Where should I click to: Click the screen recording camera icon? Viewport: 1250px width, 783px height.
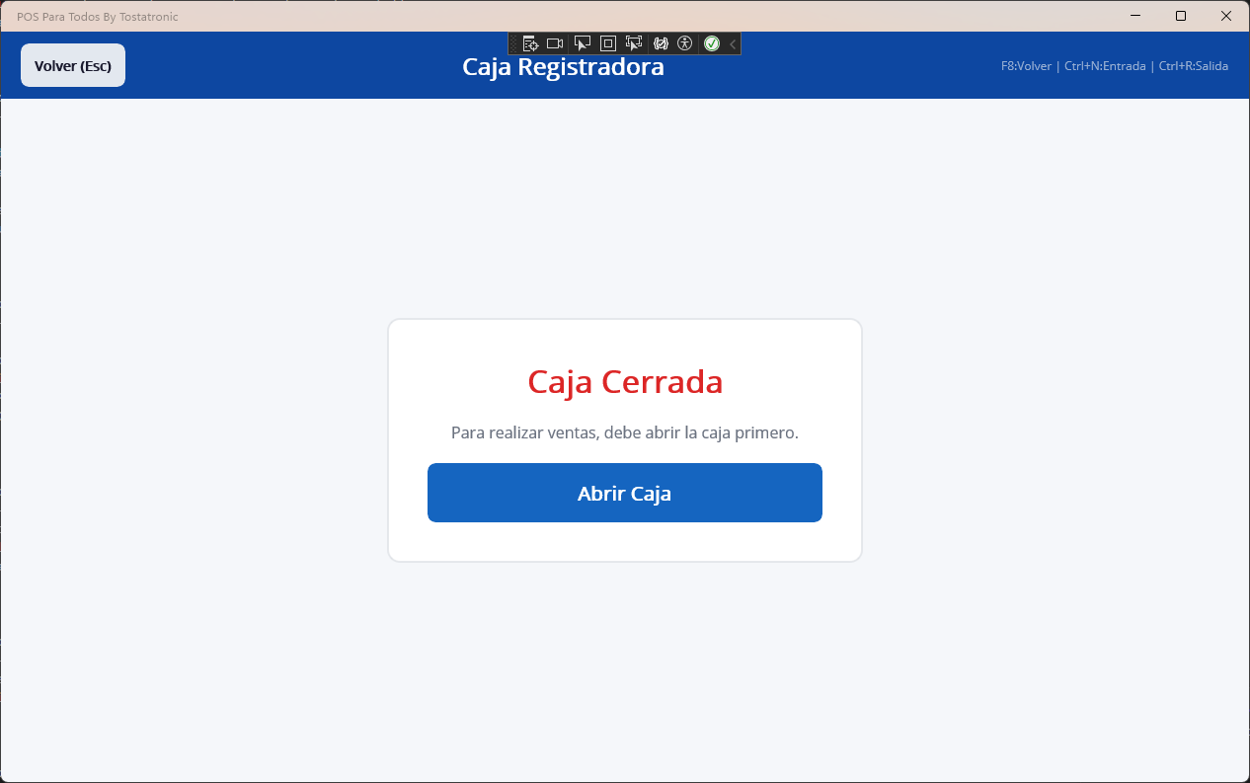click(x=554, y=43)
